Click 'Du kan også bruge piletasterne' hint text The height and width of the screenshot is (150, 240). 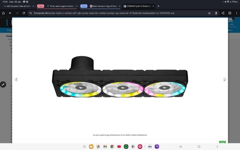pos(120,135)
